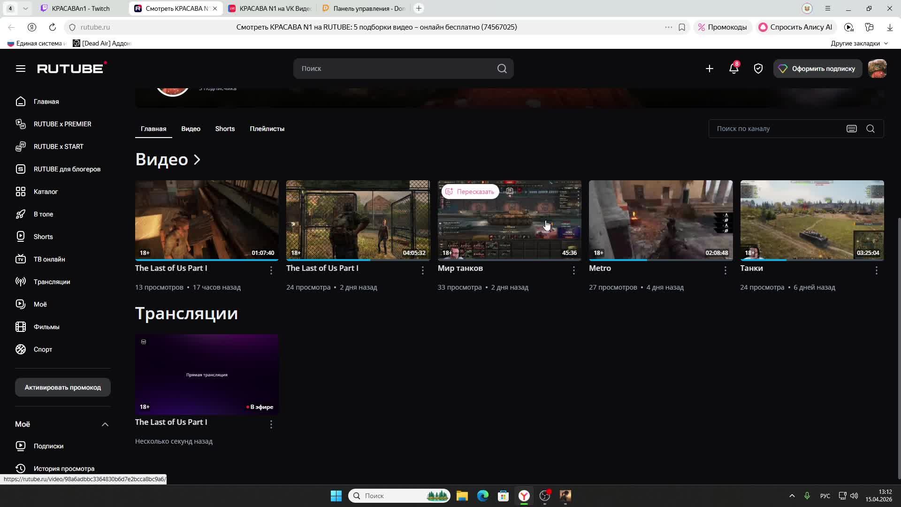The width and height of the screenshot is (901, 507).
Task: Click the shield icon in header
Action: 758,69
